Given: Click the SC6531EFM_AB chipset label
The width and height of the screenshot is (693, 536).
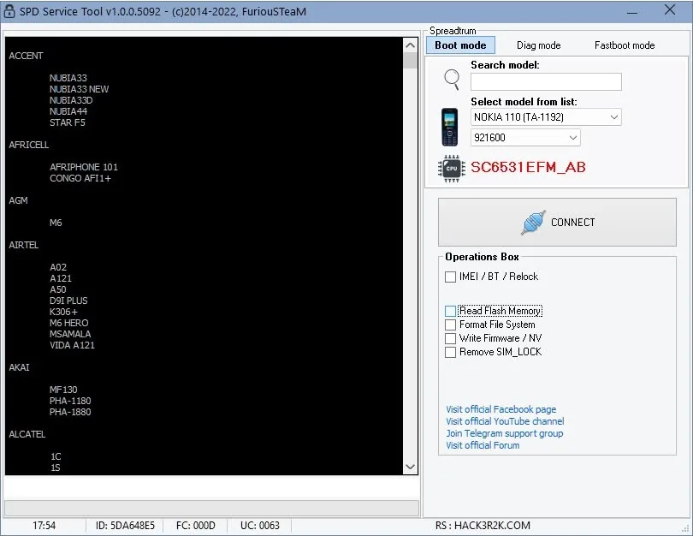Looking at the screenshot, I should pyautogui.click(x=528, y=167).
